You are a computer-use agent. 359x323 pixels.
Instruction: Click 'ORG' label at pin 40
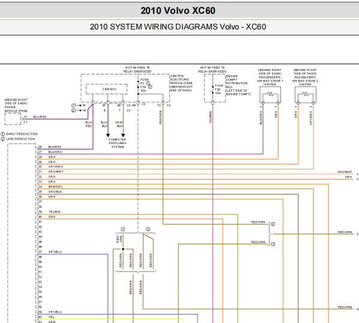pyautogui.click(x=52, y=217)
